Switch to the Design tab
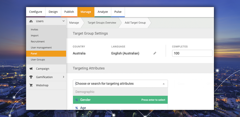 53,12
